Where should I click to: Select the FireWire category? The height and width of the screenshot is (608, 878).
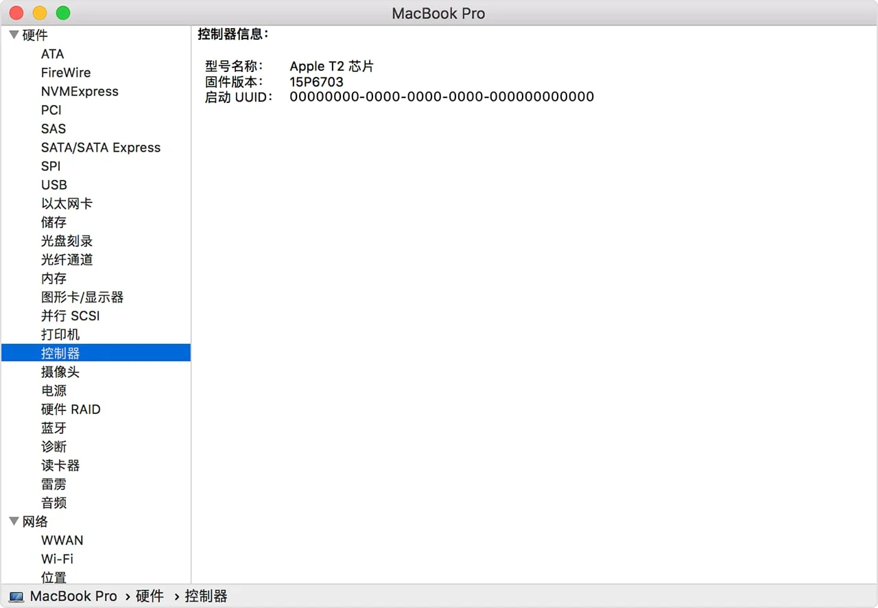coord(66,72)
